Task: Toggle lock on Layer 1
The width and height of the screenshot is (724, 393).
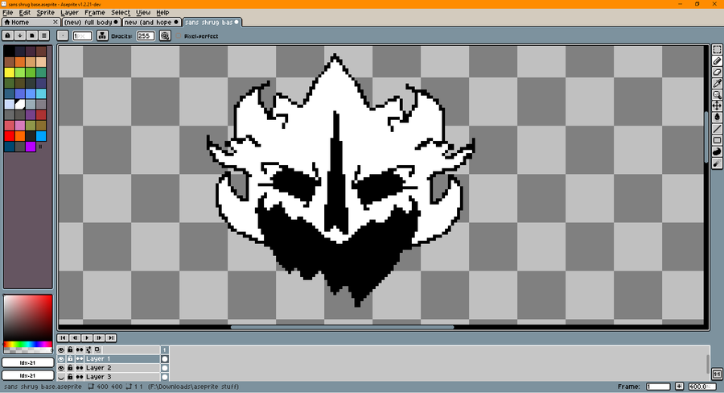Action: pyautogui.click(x=70, y=359)
